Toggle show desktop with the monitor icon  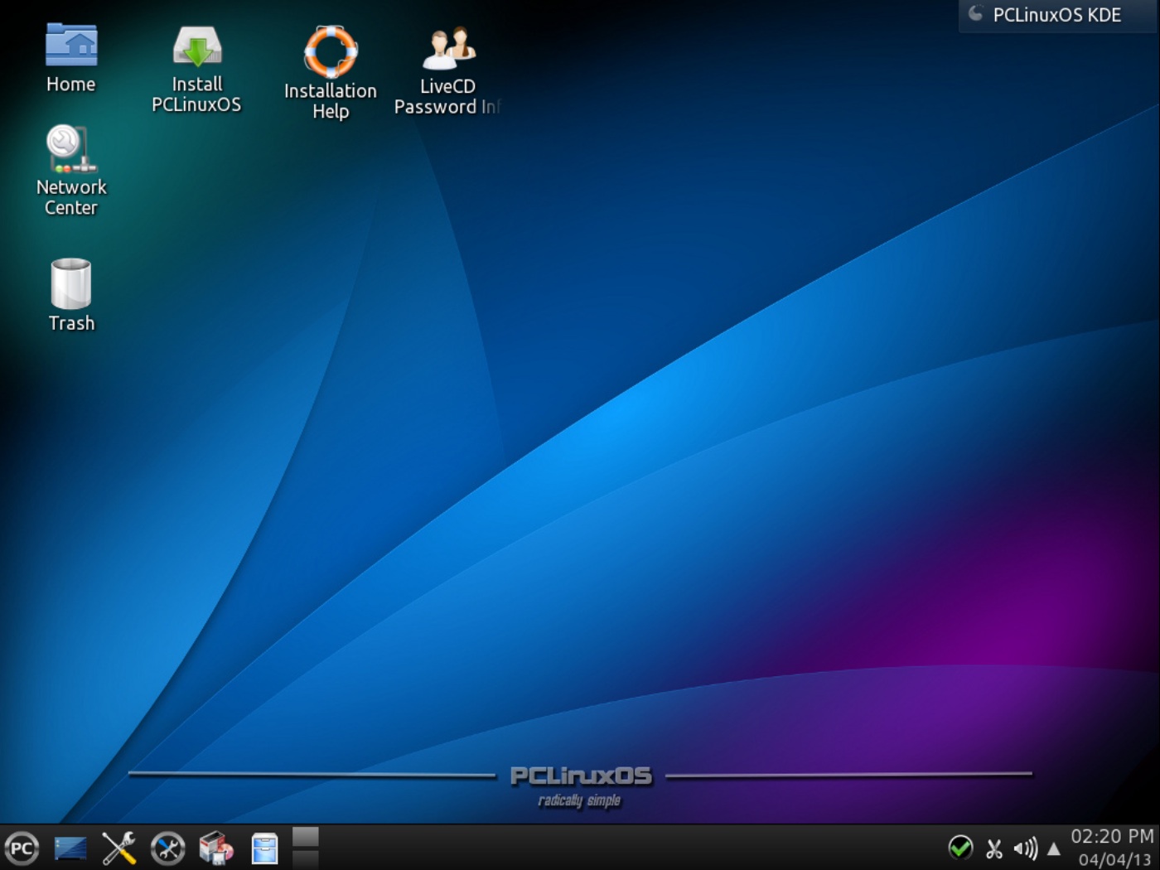pyautogui.click(x=70, y=847)
